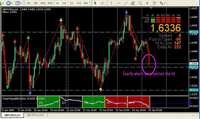This screenshot has width=200, height=119.
Task: Expand the Arrows objects dropdown arrow
Action: tap(165, 3)
